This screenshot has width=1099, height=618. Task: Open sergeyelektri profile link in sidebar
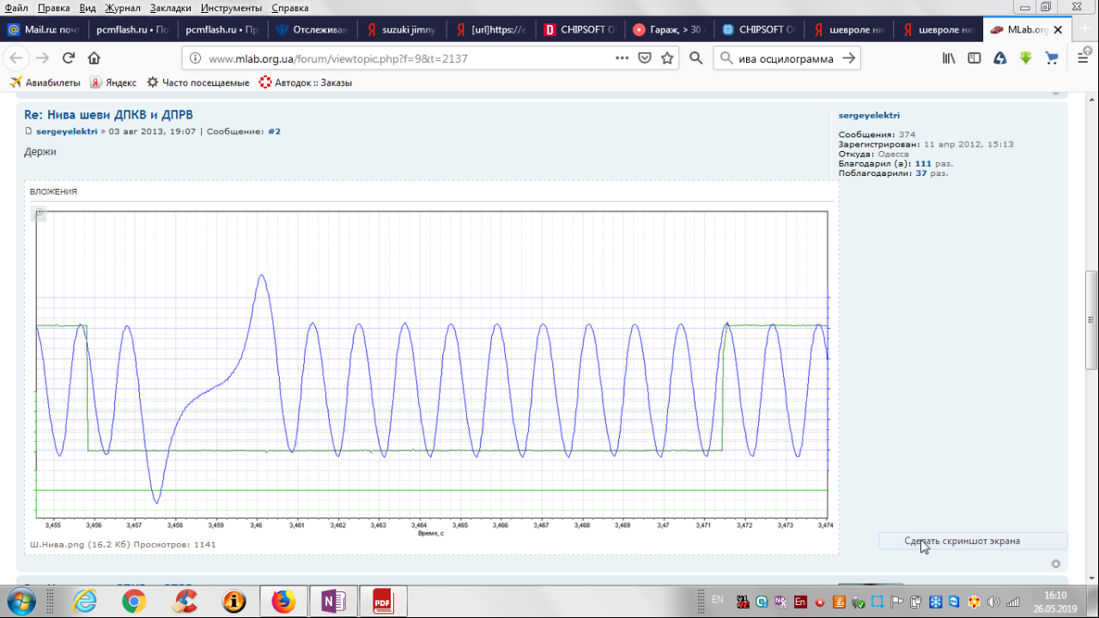pyautogui.click(x=868, y=115)
